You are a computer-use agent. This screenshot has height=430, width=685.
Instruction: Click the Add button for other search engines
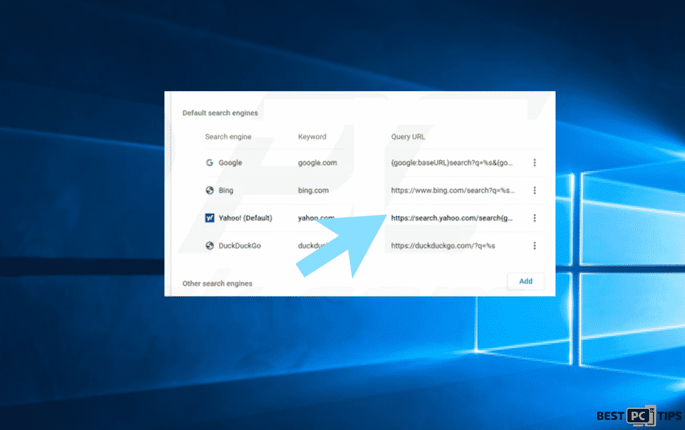(x=526, y=281)
